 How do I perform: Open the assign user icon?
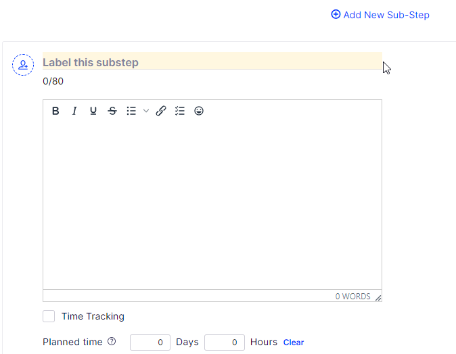pos(23,65)
